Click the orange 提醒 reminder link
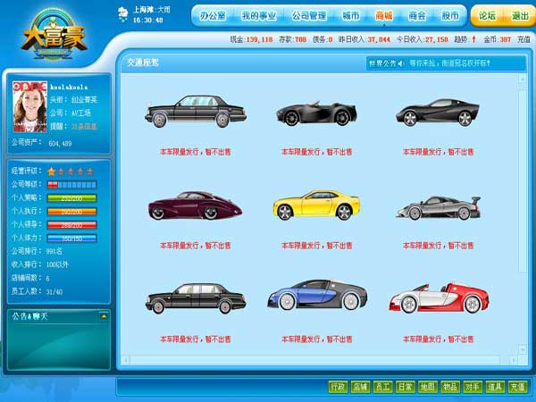The image size is (536, 402). [x=84, y=127]
